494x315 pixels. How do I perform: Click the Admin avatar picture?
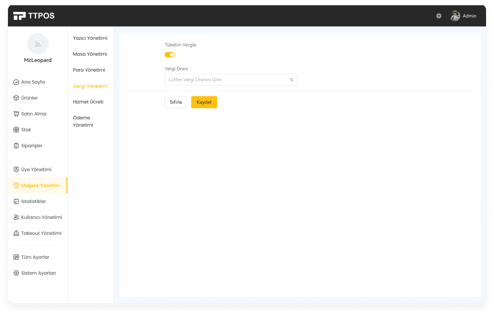click(x=455, y=16)
